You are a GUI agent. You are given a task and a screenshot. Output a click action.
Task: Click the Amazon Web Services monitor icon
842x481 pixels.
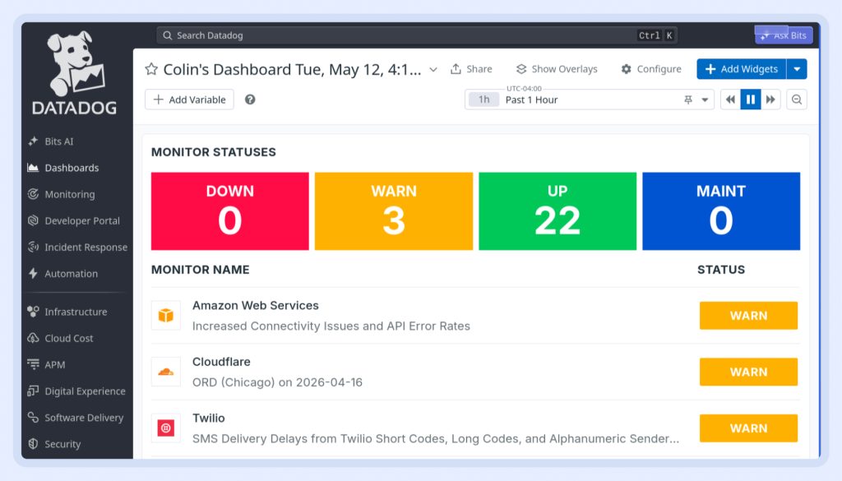[x=166, y=315]
